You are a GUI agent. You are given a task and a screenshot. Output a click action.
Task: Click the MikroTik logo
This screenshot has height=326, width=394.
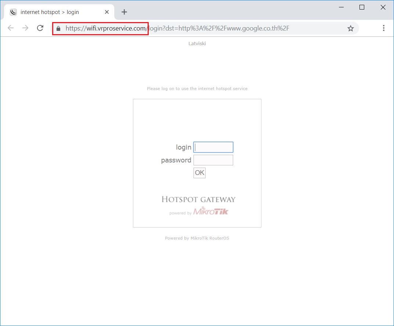pos(210,211)
